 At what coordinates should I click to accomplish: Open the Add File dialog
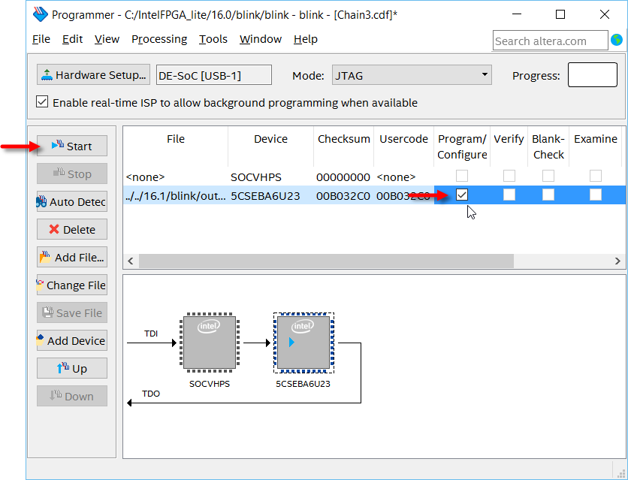[x=72, y=258]
